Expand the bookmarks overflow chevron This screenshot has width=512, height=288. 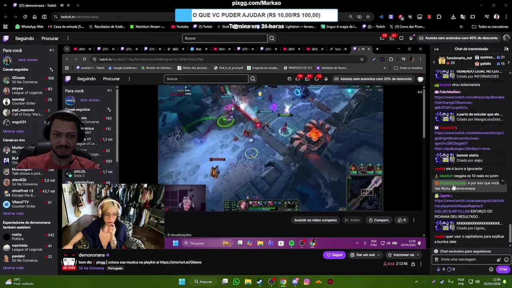point(461,27)
